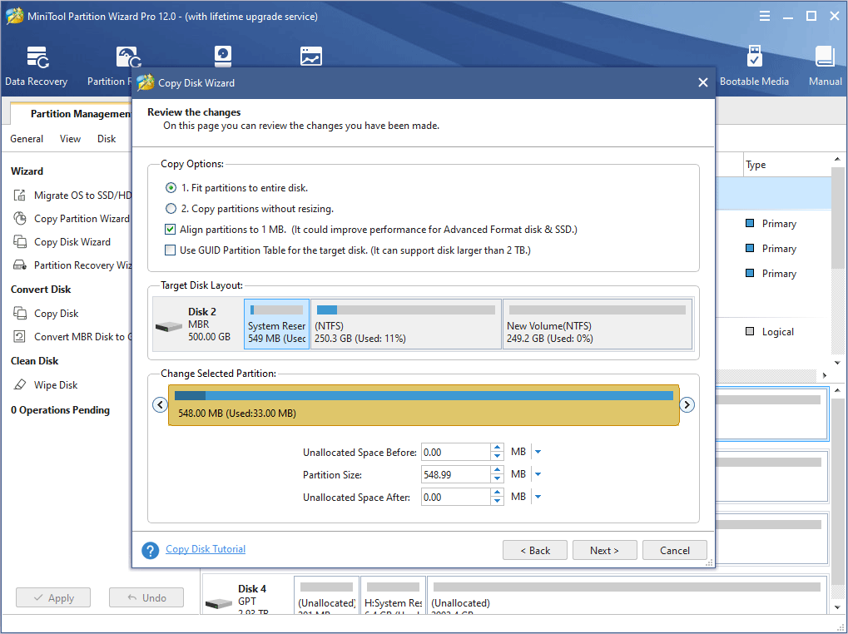
Task: Open the Copy Disk Tutorial link
Action: click(206, 549)
